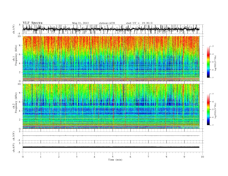Click the "-3" label on ch.1 color bar
Viewport: 228px width, 176px height.
pos(212,46)
